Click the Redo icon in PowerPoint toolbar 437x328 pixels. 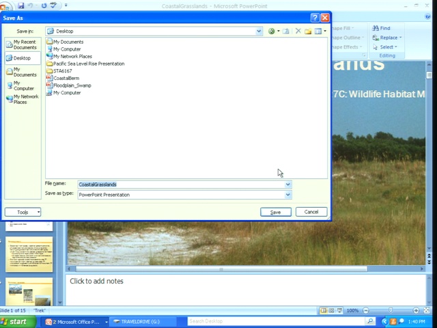(x=44, y=5)
